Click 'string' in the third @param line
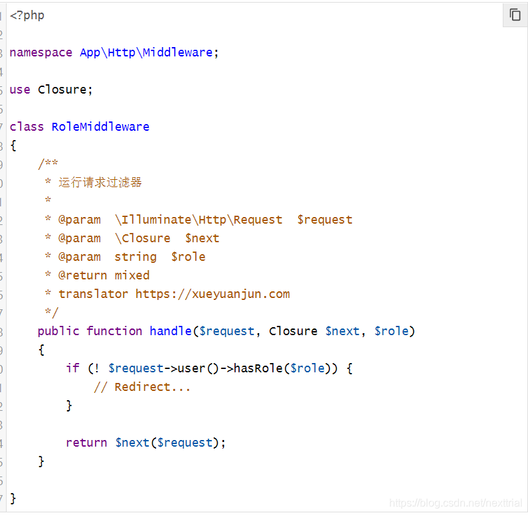Screen dimensions: 528x515 [135, 257]
